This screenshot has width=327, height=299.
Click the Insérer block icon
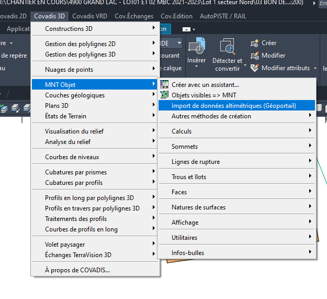pos(197,45)
